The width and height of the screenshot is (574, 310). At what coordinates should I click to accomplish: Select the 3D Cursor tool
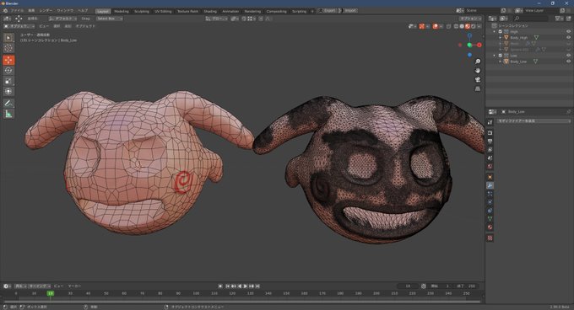(x=8, y=48)
